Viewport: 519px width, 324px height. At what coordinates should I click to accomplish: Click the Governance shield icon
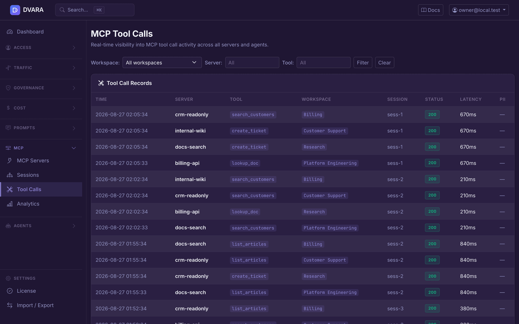tap(8, 88)
